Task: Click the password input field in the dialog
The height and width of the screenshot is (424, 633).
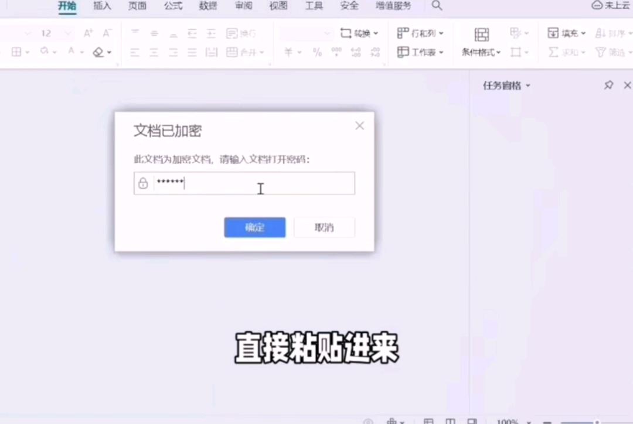Action: pos(244,183)
